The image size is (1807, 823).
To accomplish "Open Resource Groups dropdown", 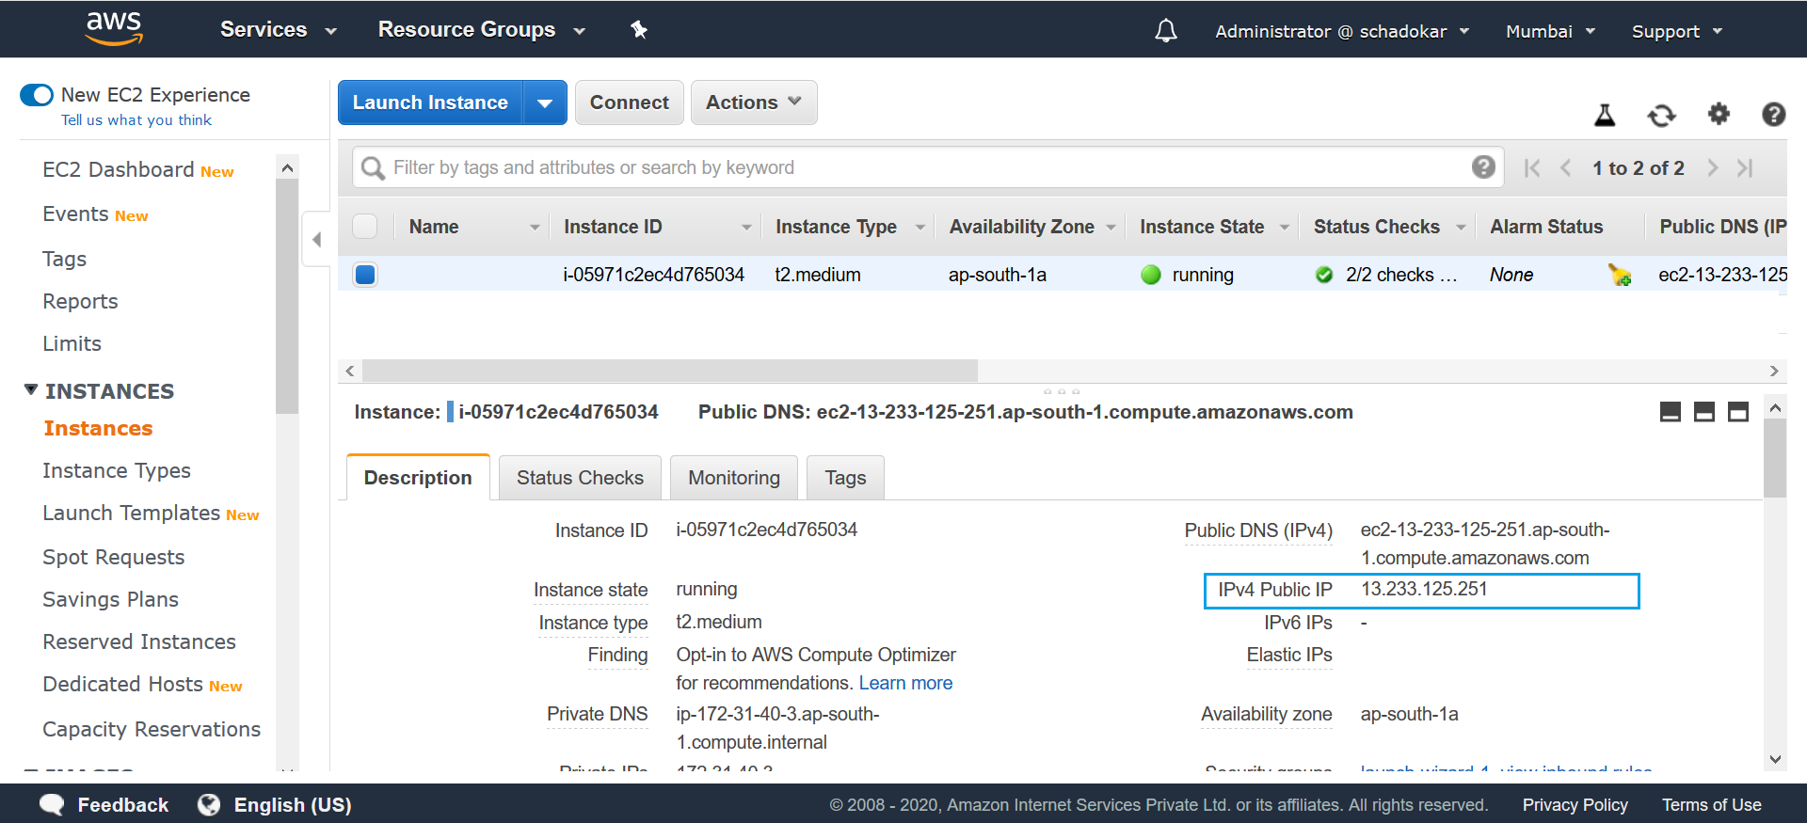I will point(482,29).
